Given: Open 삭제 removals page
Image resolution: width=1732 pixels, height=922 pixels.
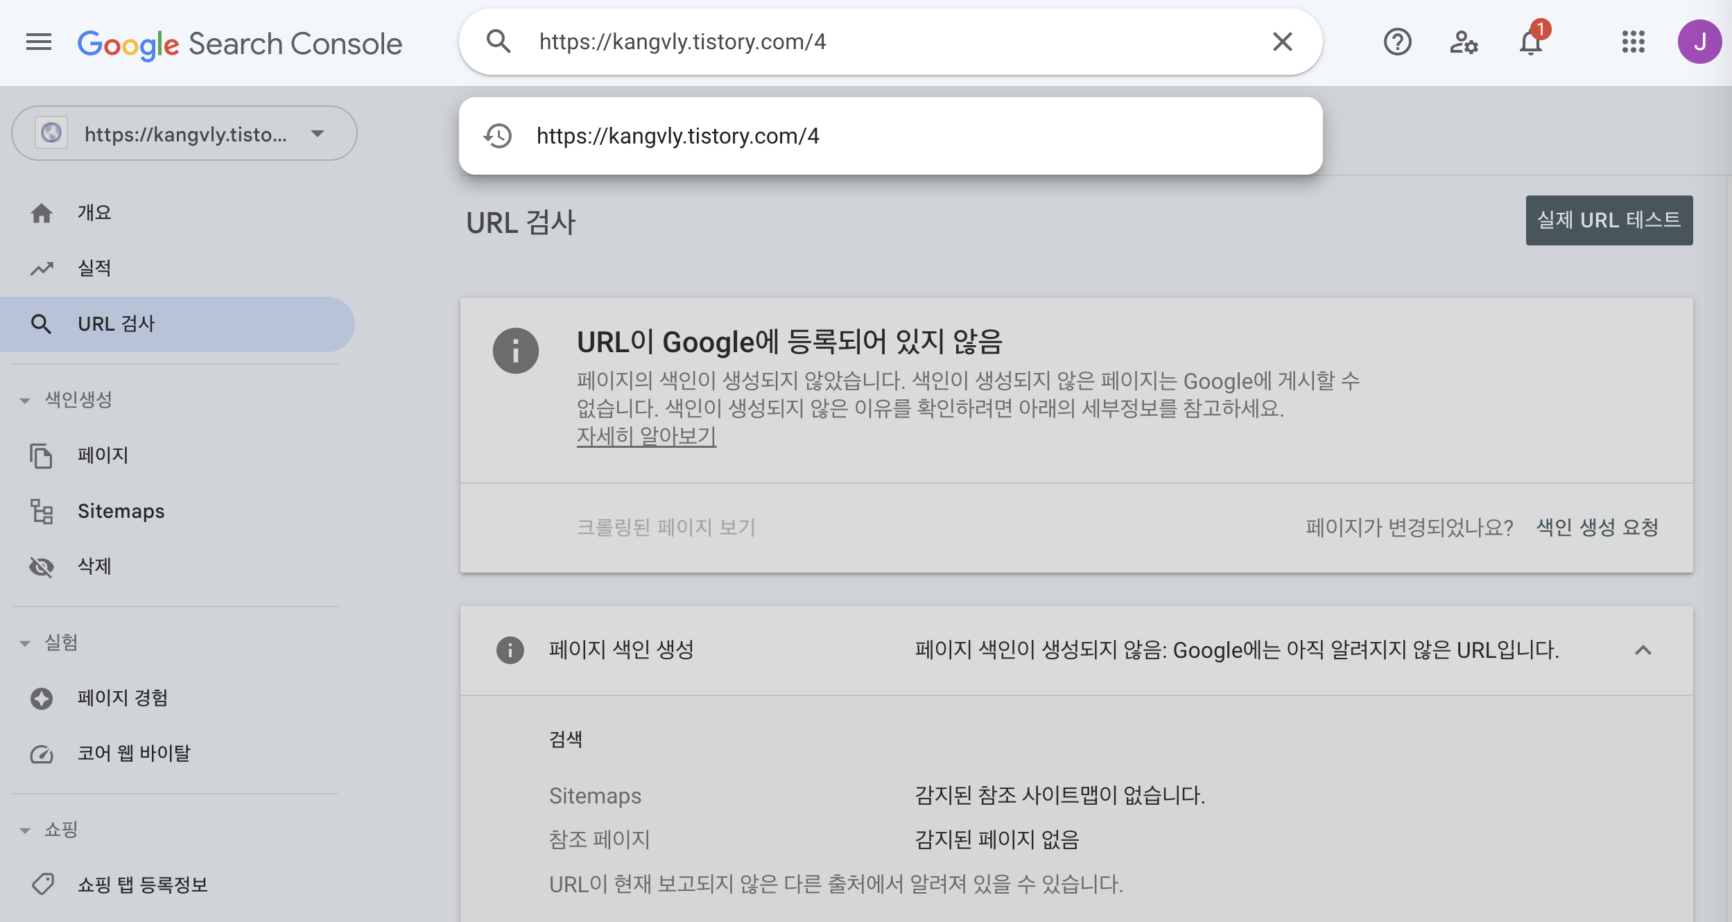Looking at the screenshot, I should (x=177, y=566).
